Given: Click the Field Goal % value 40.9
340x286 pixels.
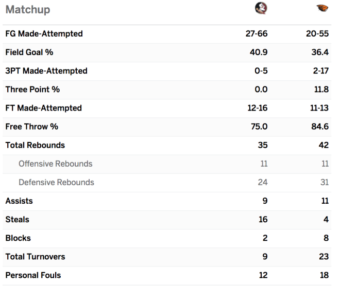Looking at the screenshot, I should 259,52.
